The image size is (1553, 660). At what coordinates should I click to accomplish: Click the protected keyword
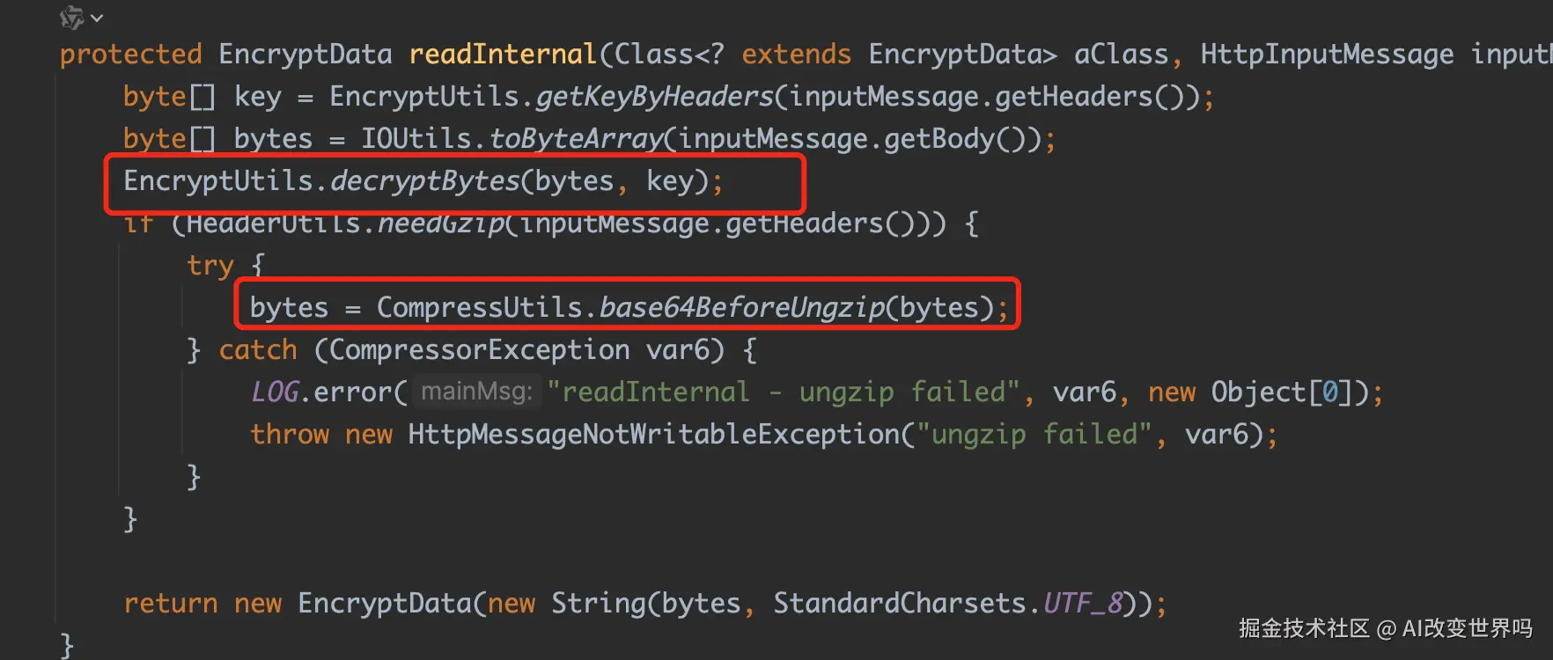131,55
